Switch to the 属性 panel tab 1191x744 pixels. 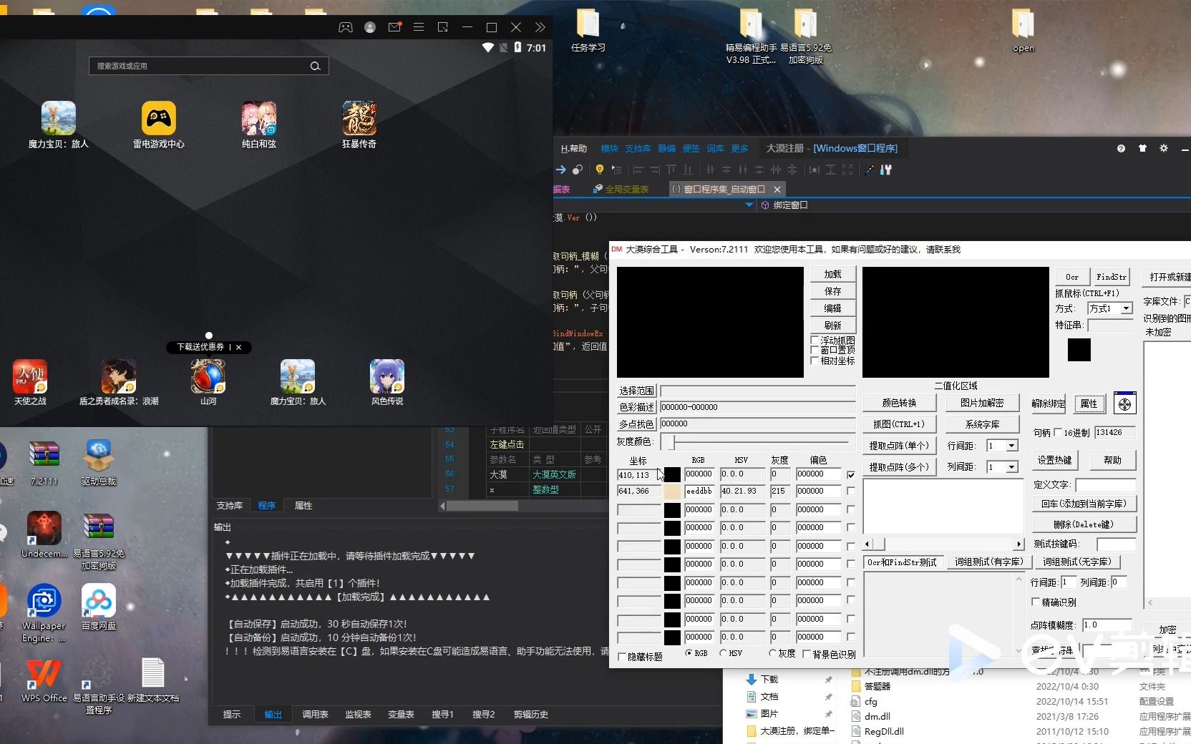pyautogui.click(x=303, y=505)
